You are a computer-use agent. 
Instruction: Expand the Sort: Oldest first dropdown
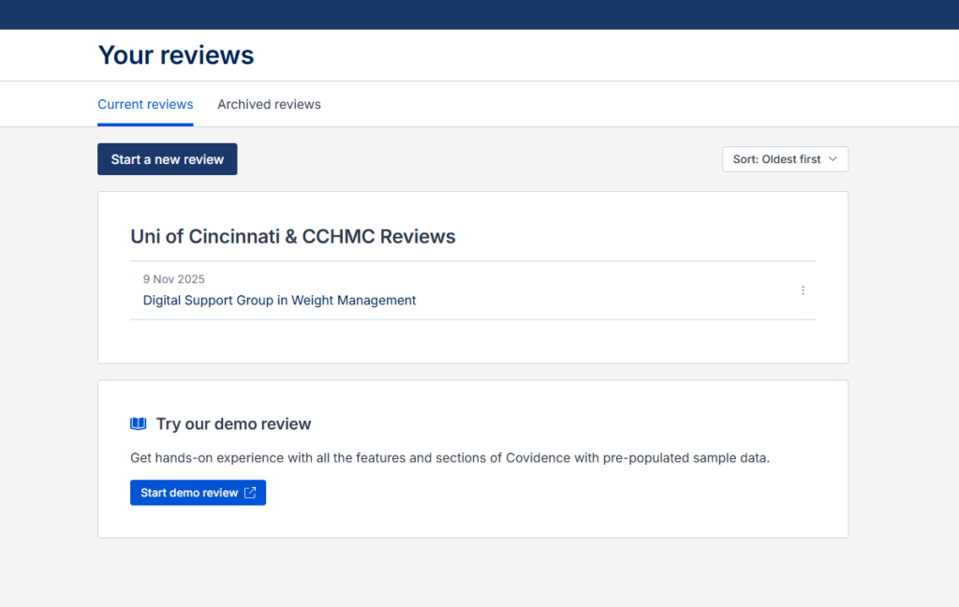tap(785, 159)
